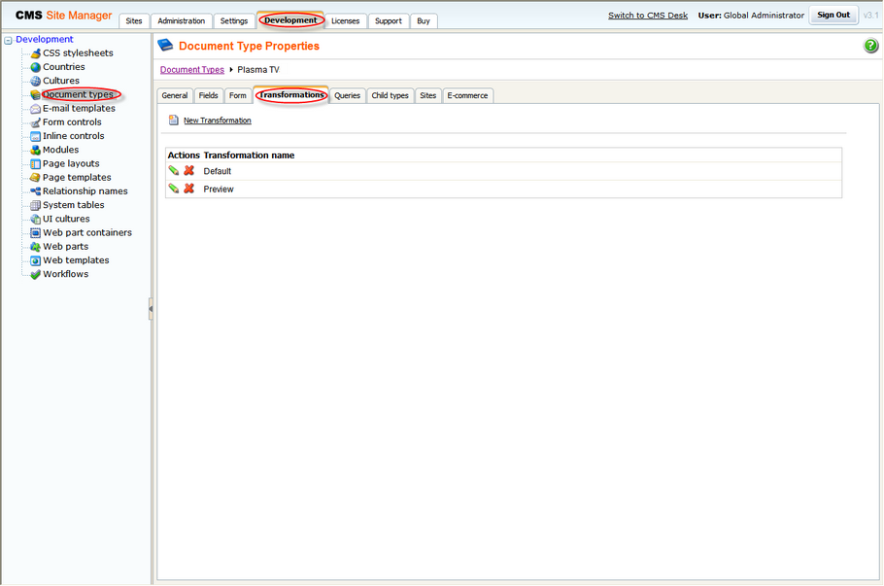Select Form controls label in tree
Screen dimensions: 884x586
pos(72,122)
